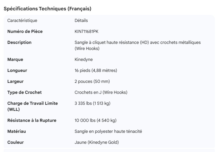Click the '3 335 lbs (1 513 kg)' value
This screenshot has height=152, width=218.
(x=93, y=103)
